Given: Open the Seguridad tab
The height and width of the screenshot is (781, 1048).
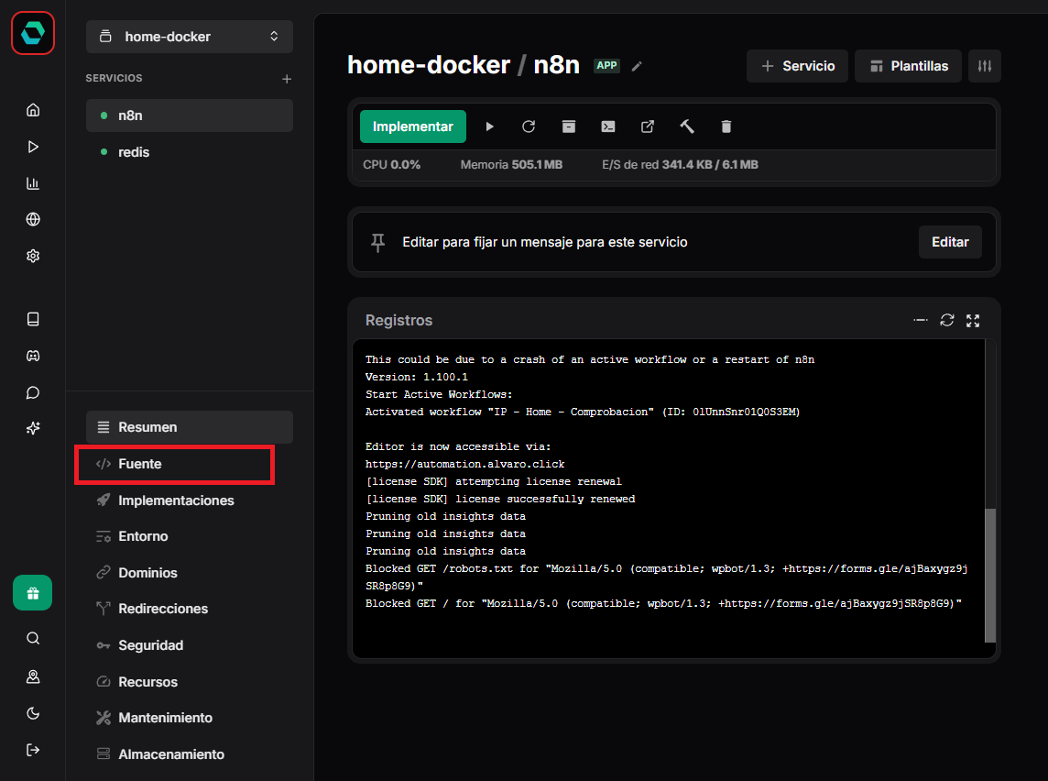Looking at the screenshot, I should [189, 645].
